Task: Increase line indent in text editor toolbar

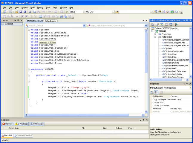Action: (x=26, y=16)
